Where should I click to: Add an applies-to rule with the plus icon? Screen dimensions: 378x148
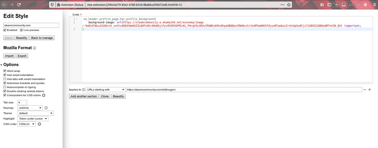pos(369,90)
